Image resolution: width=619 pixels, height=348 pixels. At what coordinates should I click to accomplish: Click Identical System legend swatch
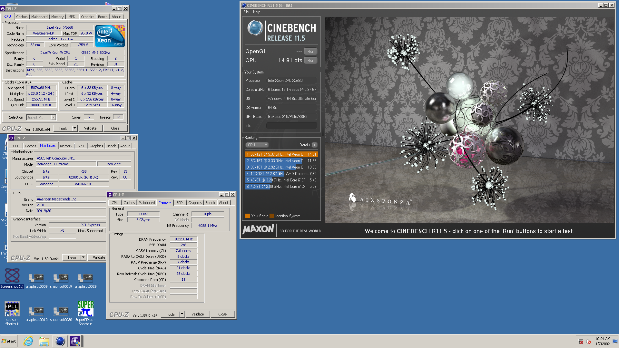pyautogui.click(x=272, y=216)
